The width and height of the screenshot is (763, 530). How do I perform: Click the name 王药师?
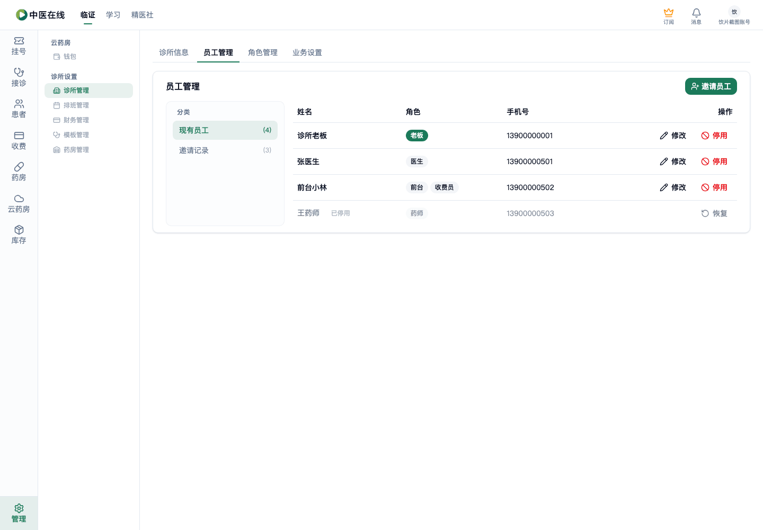pos(308,213)
